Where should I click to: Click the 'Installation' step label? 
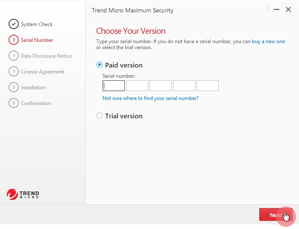33,88
